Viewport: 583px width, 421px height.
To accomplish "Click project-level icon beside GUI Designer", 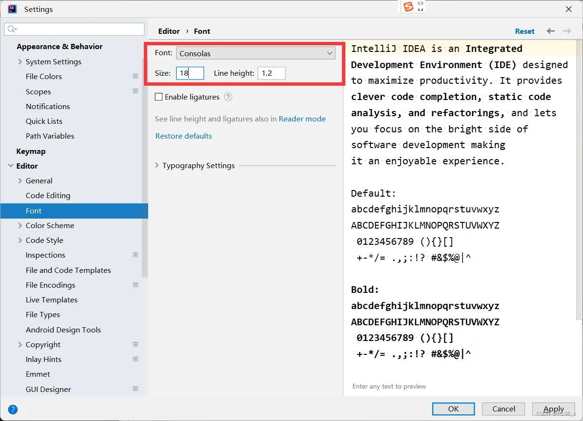I will (x=136, y=389).
